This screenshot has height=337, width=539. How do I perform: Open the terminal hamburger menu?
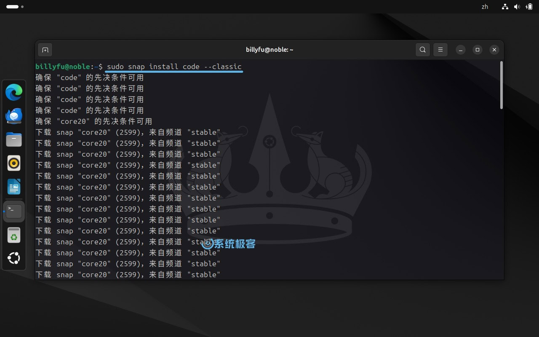tap(440, 50)
